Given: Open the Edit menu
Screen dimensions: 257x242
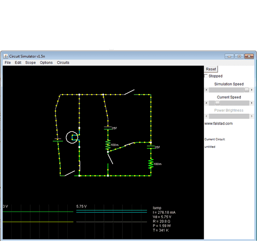Looking at the screenshot, I should [x=18, y=63].
